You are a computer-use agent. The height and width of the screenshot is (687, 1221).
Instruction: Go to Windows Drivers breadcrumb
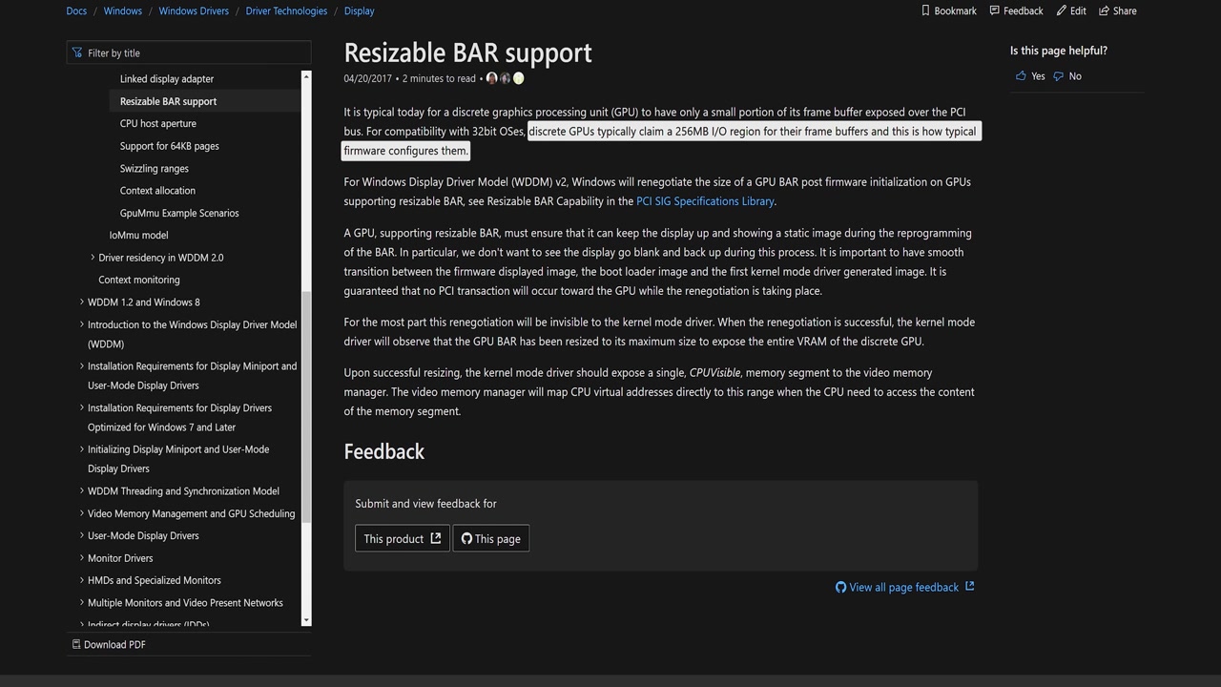tap(194, 10)
